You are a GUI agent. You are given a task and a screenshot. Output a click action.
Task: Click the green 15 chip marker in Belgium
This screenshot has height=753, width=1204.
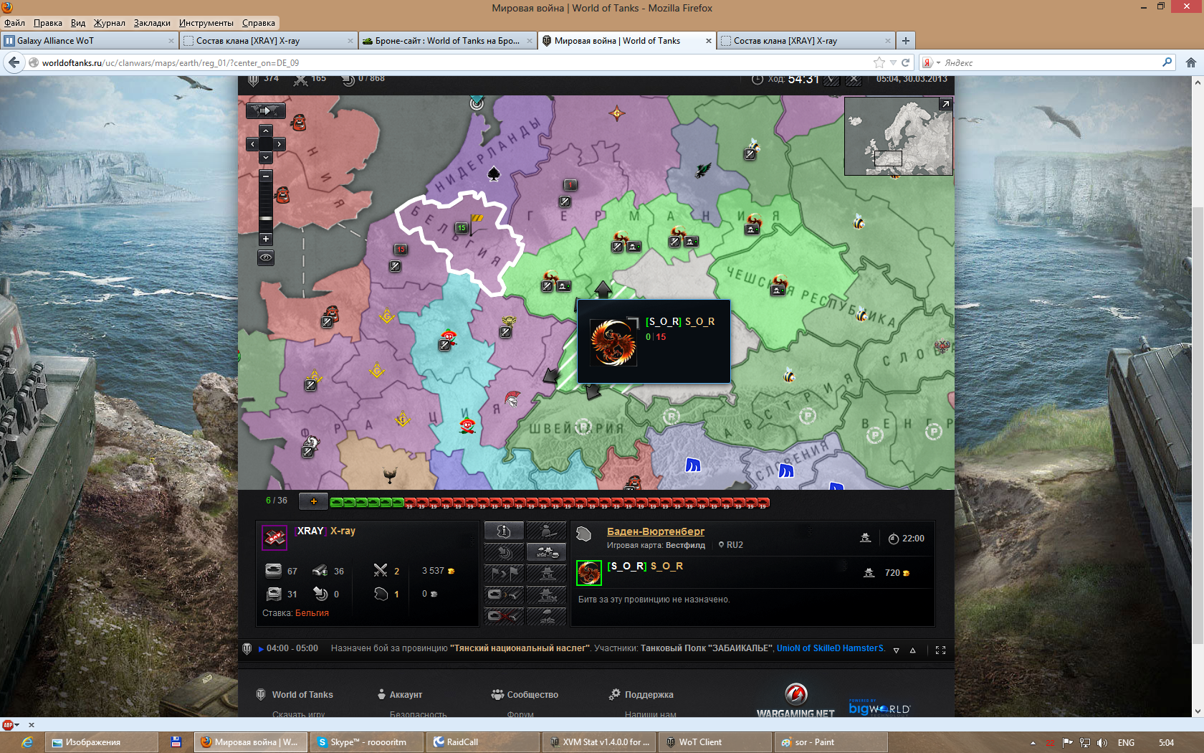click(x=462, y=228)
